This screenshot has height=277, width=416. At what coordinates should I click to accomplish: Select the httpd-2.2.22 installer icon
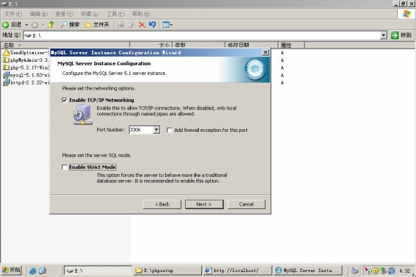coord(6,83)
